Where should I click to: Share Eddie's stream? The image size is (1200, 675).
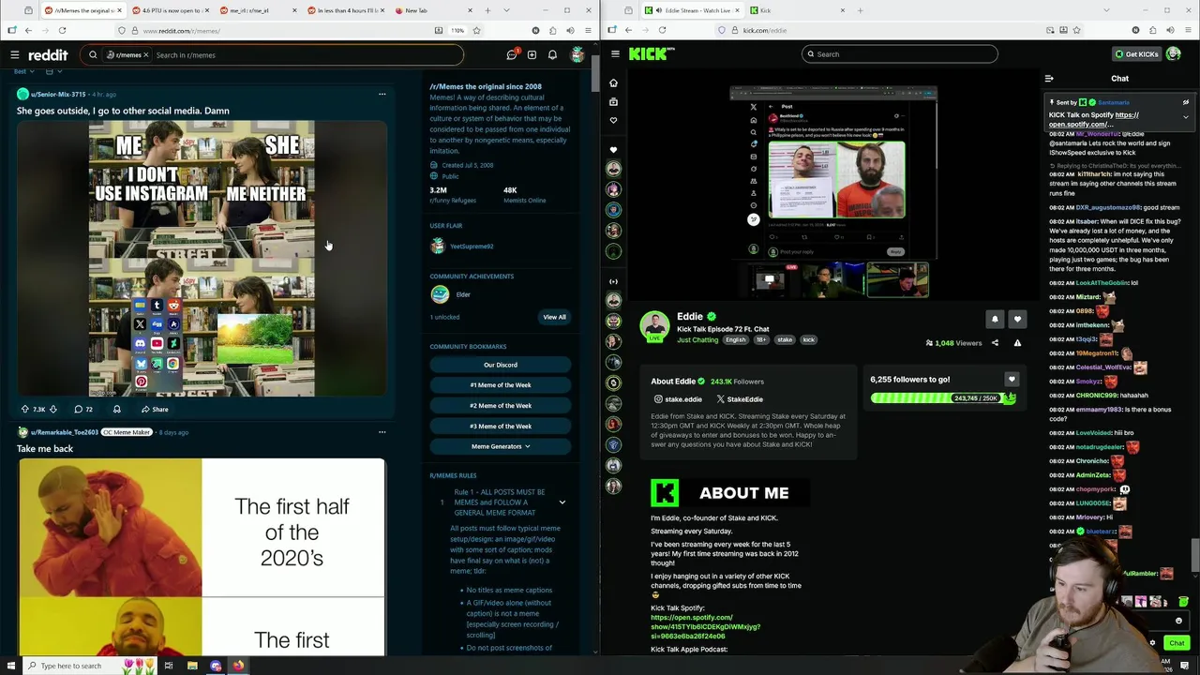tap(995, 343)
